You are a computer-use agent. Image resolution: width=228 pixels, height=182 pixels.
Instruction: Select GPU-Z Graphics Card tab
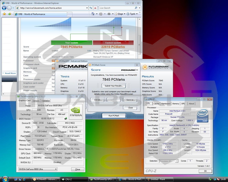click(25, 100)
